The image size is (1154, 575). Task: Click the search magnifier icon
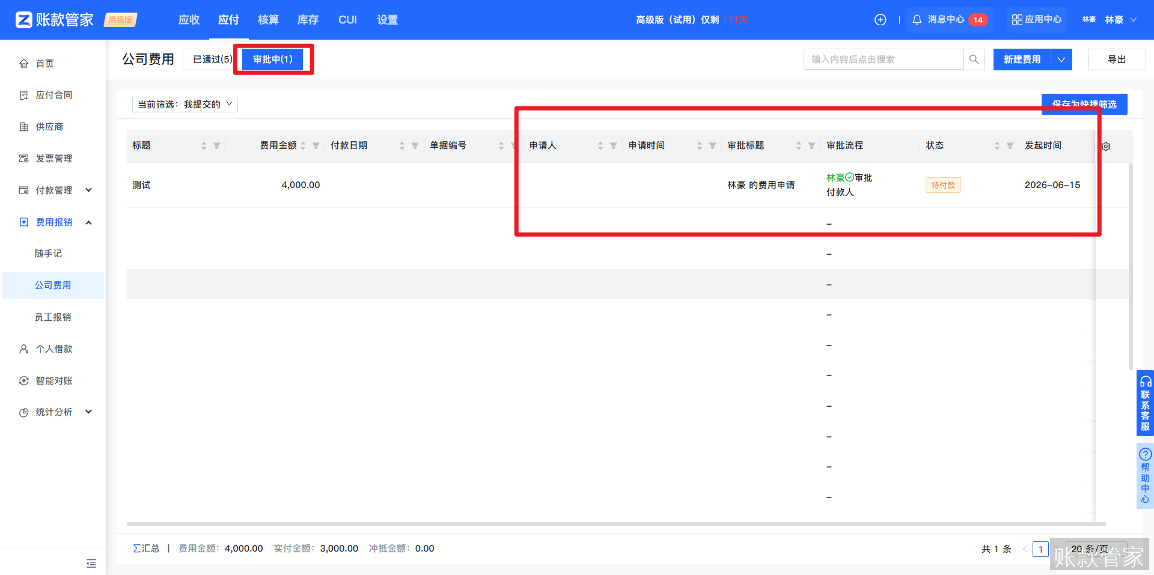pos(974,59)
